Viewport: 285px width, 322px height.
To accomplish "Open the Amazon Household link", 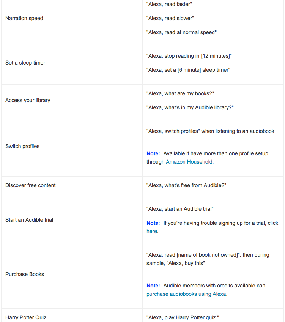I will click(x=189, y=162).
